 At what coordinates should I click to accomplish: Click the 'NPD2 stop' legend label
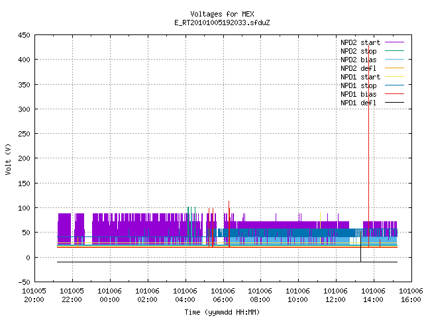pos(358,51)
